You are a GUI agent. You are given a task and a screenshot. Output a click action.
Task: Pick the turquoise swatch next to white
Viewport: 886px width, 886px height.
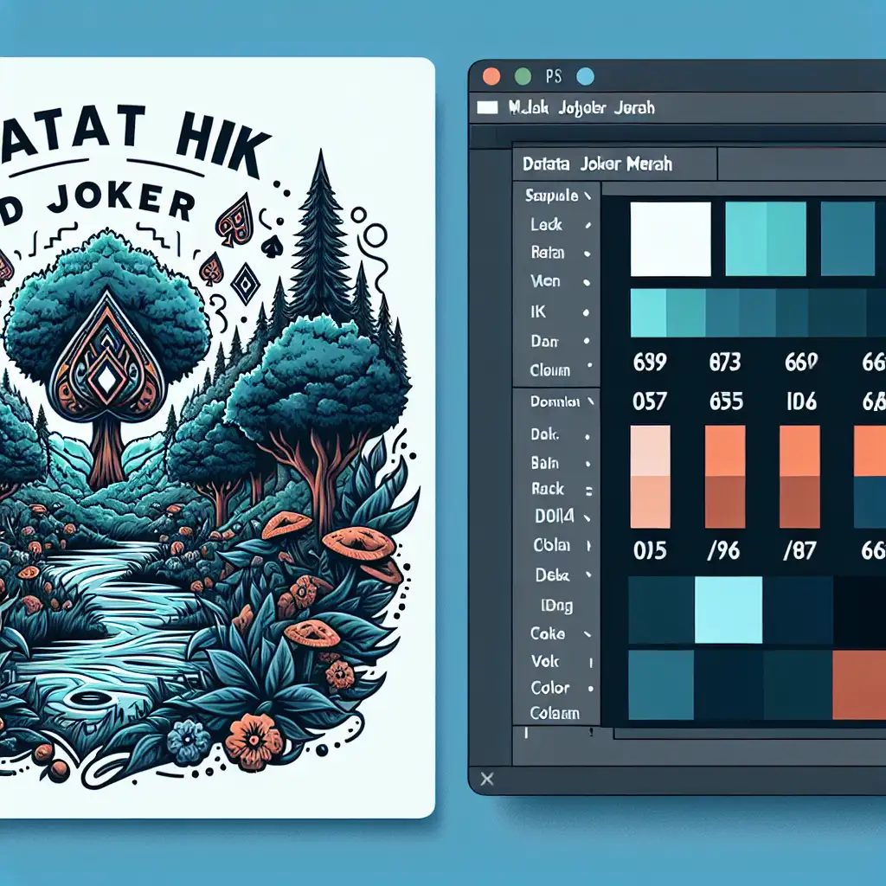(x=766, y=239)
